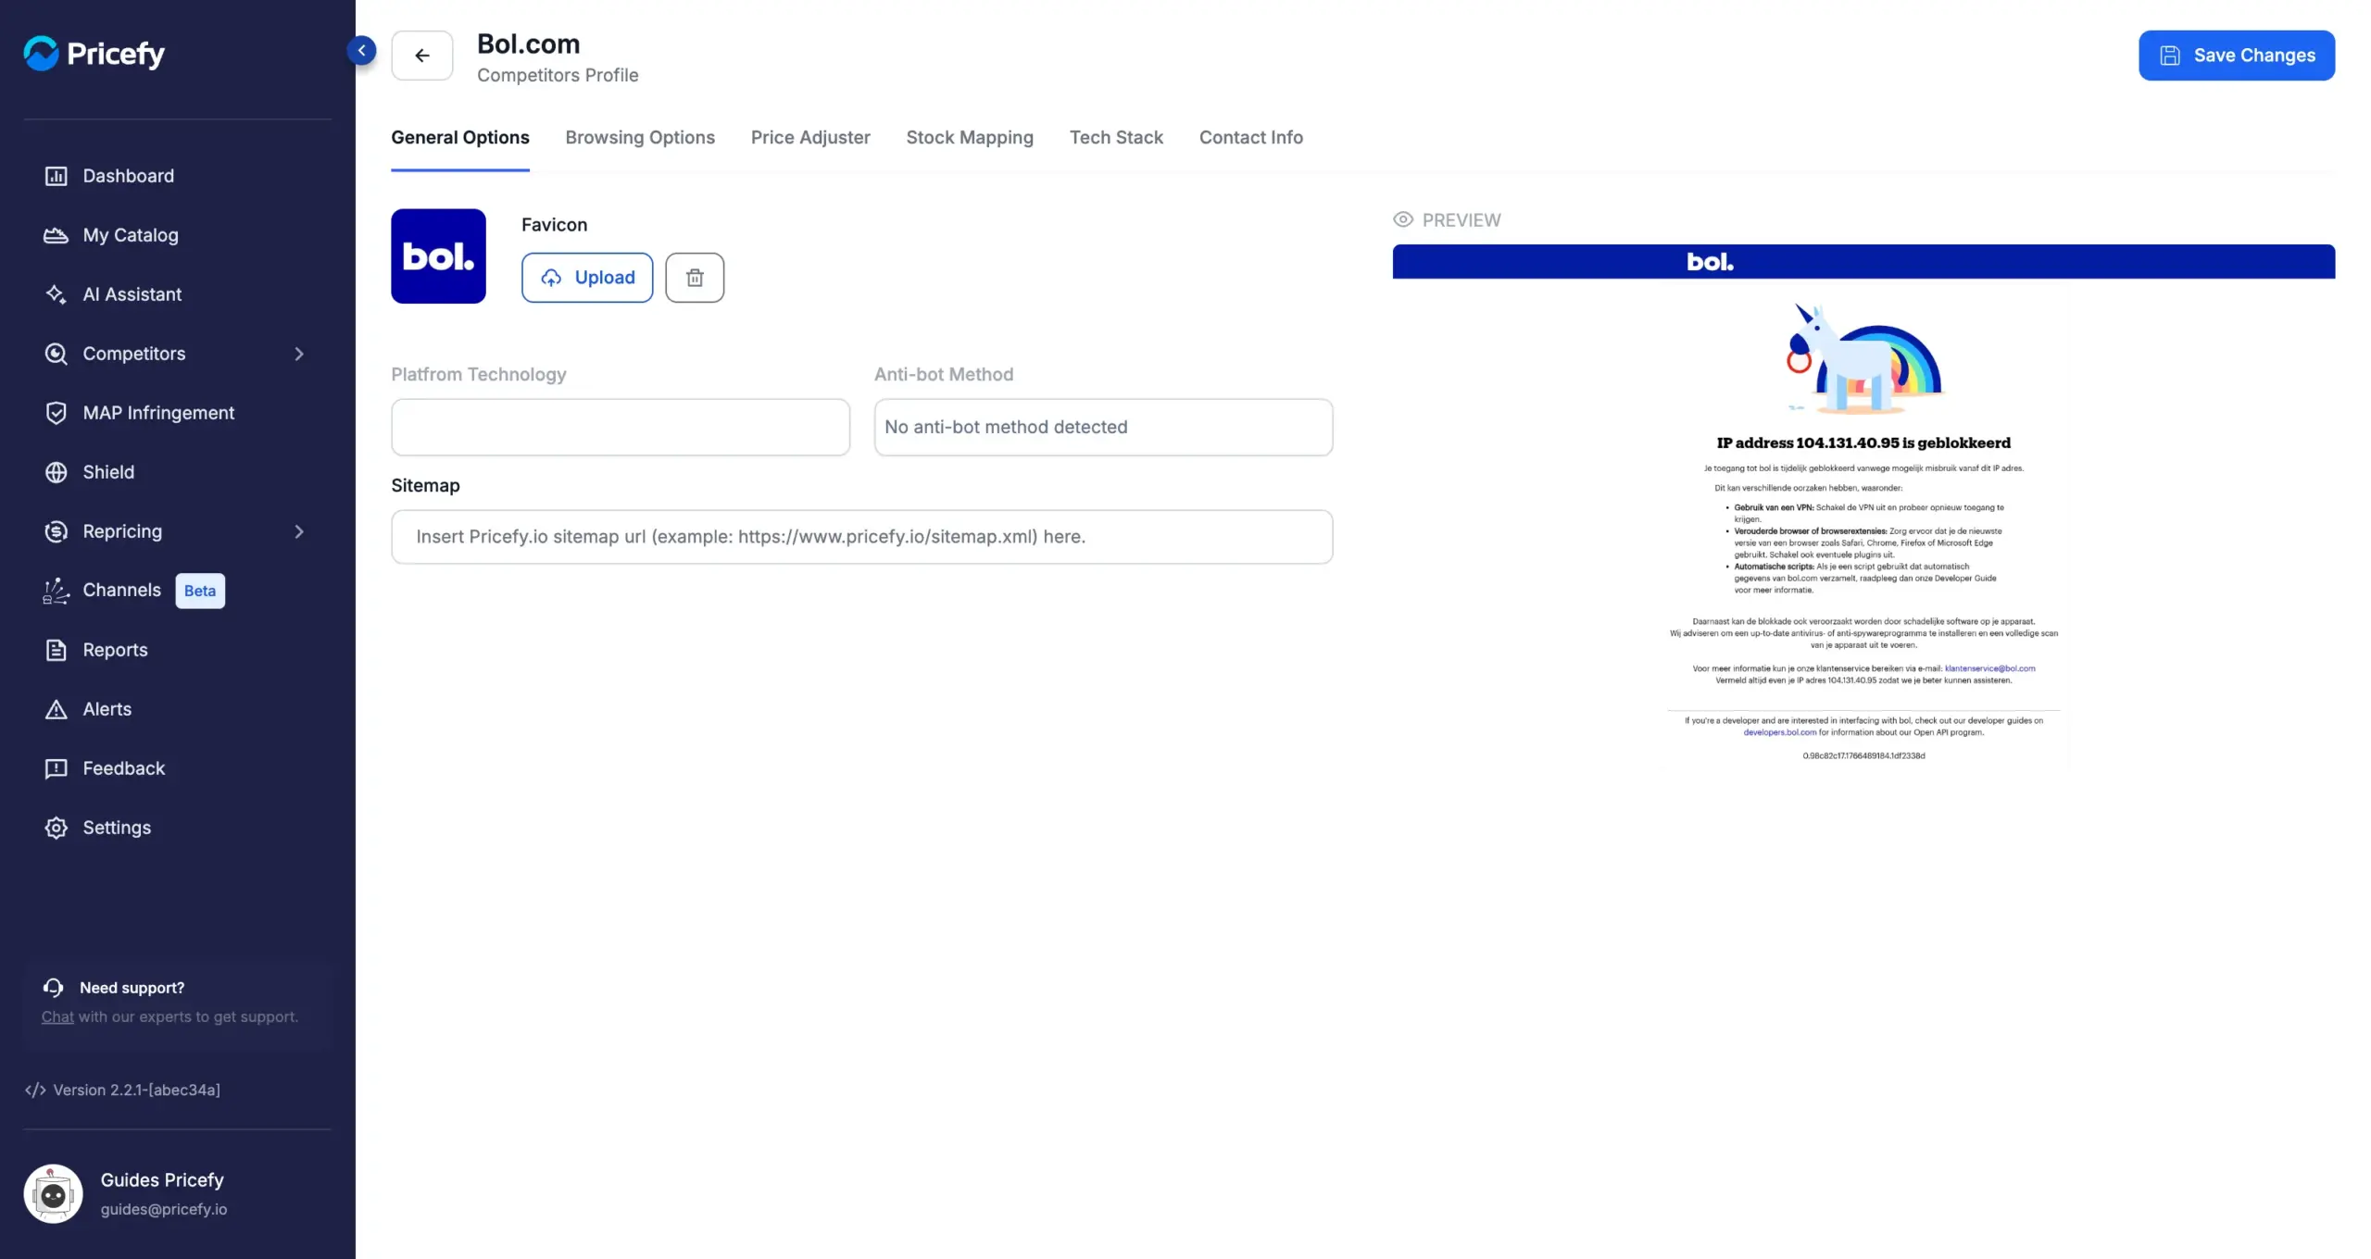Image resolution: width=2371 pixels, height=1259 pixels.
Task: Click the My Catalog icon
Action: (x=56, y=235)
